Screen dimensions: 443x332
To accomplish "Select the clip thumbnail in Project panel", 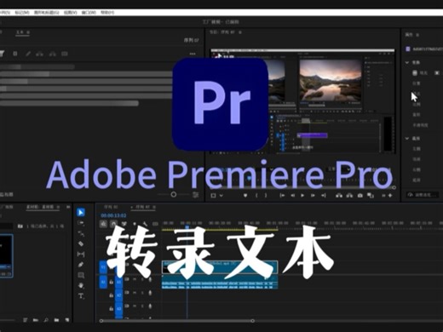I will coord(6,256).
